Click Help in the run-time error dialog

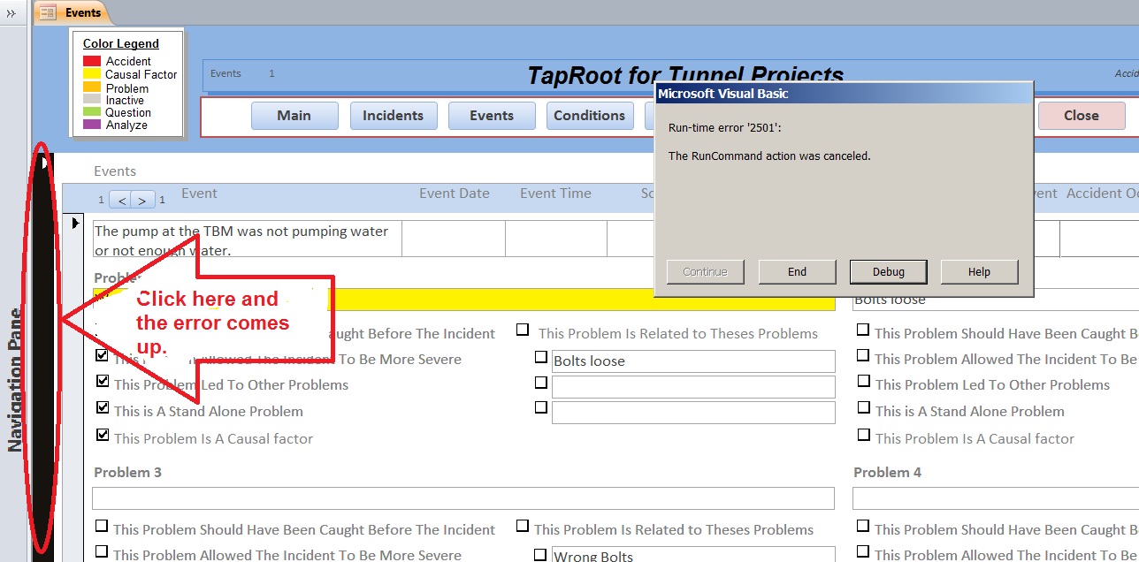pyautogui.click(x=979, y=272)
